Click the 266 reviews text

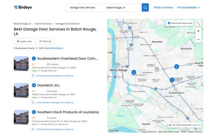pyautogui.click(x=52, y=64)
